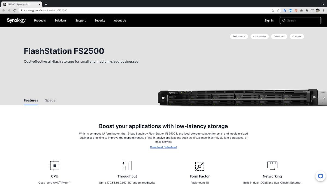Click the Networking ethernet port icon
The height and width of the screenshot is (184, 327).
[x=272, y=165]
